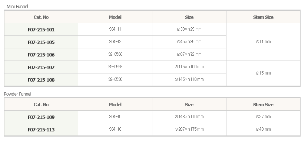Select model 92-0559 cell
The image size is (308, 141).
click(115, 67)
